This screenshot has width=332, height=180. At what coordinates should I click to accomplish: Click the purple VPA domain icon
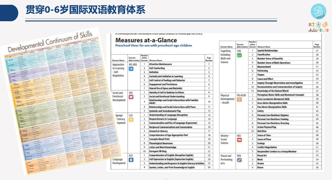click(239, 160)
